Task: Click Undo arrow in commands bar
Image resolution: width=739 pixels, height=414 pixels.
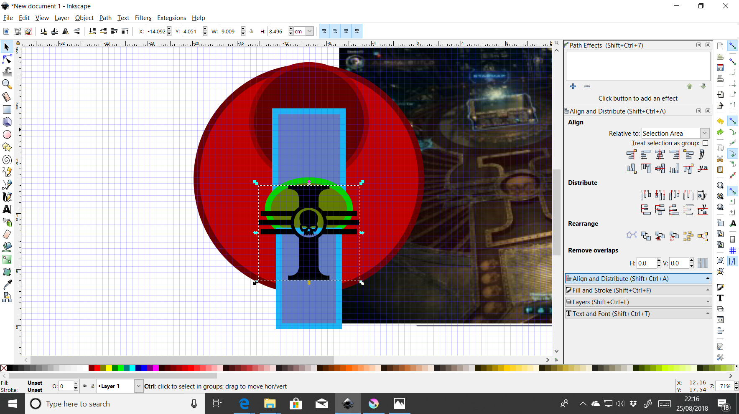Action: click(720, 121)
